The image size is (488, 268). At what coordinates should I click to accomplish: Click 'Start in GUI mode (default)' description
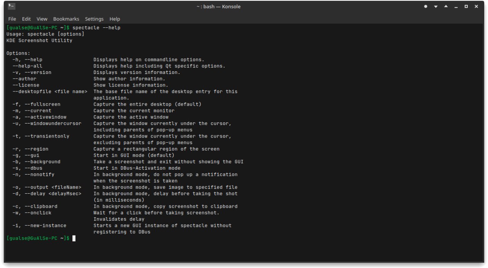[x=134, y=155]
